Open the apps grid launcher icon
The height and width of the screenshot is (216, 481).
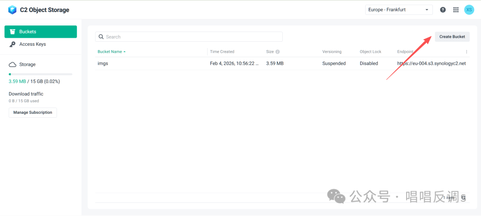click(456, 10)
